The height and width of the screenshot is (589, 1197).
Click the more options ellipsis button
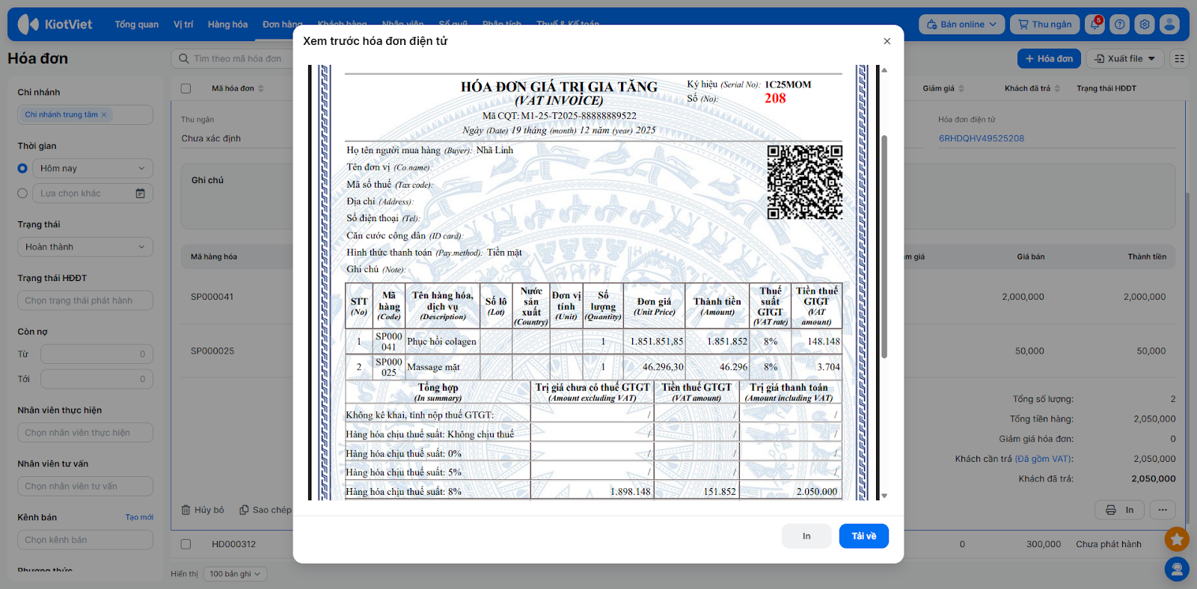tap(1163, 510)
